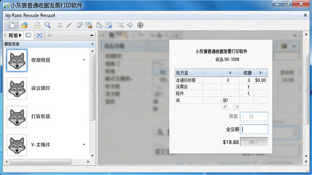Click the small pencil icon below the table
Screen dimensions: 312x175
[225, 107]
